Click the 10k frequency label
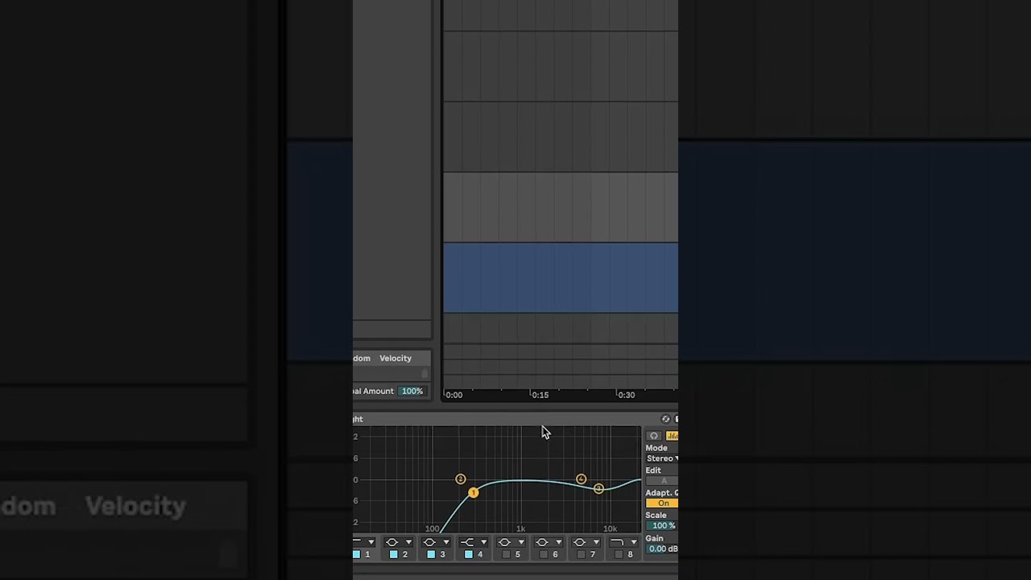Image resolution: width=1031 pixels, height=580 pixels. [611, 529]
